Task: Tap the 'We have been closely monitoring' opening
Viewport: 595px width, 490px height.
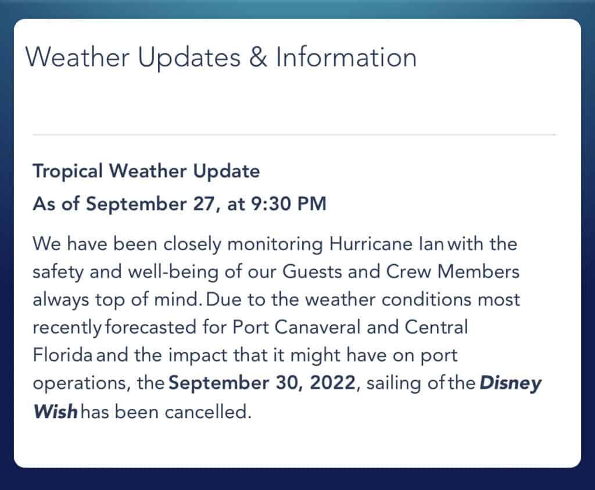Action: (x=178, y=243)
